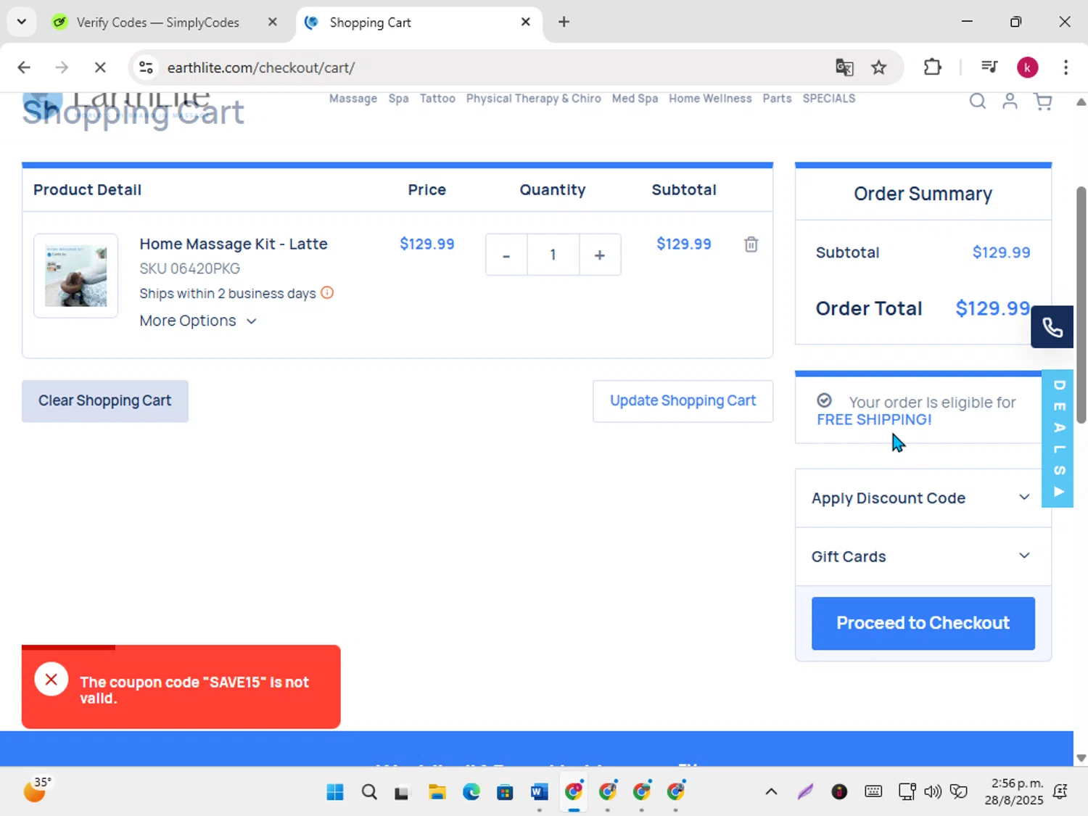Expand Apply Discount Code section
1088x816 pixels.
pyautogui.click(x=923, y=498)
